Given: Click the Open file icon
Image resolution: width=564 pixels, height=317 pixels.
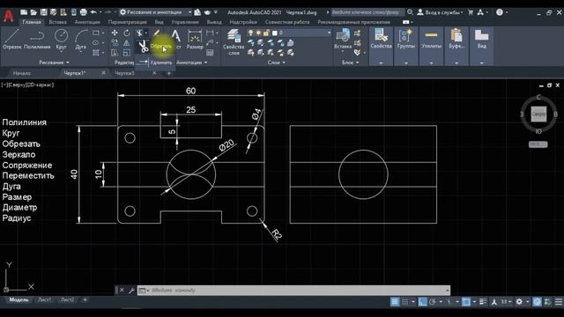Looking at the screenshot, I should tap(33, 12).
